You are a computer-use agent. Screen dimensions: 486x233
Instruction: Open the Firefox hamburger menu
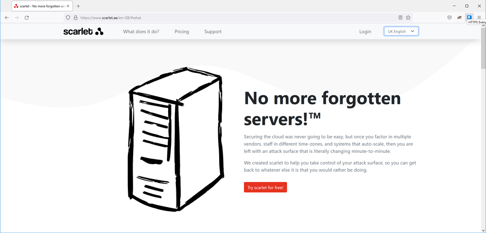479,17
